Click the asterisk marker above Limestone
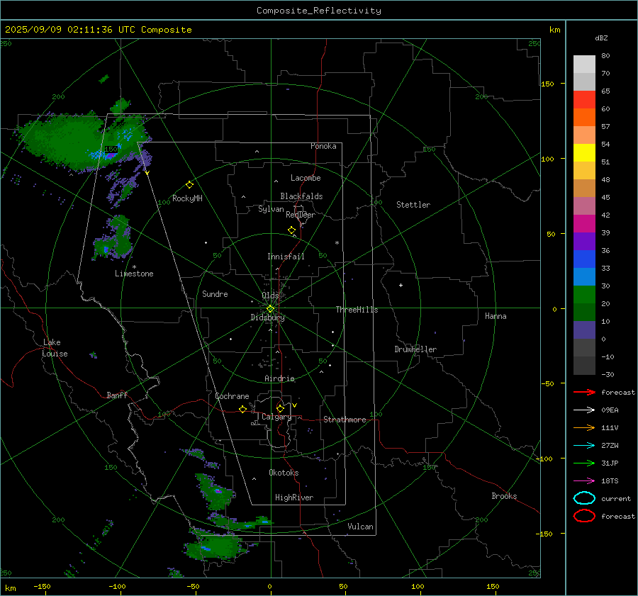 point(134,267)
